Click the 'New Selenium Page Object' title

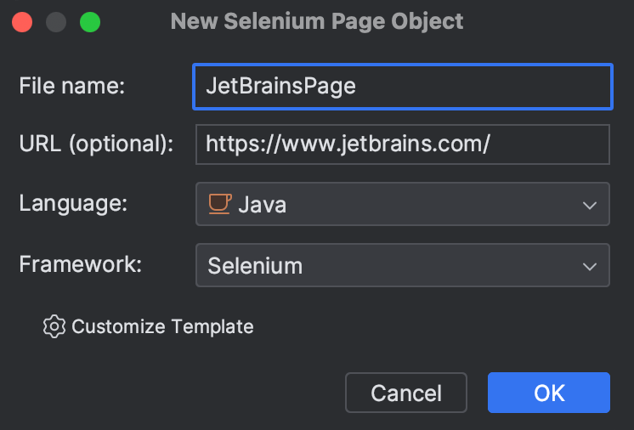[x=317, y=21]
